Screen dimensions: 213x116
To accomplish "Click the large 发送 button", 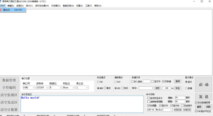I will pyautogui.click(x=203, y=97).
